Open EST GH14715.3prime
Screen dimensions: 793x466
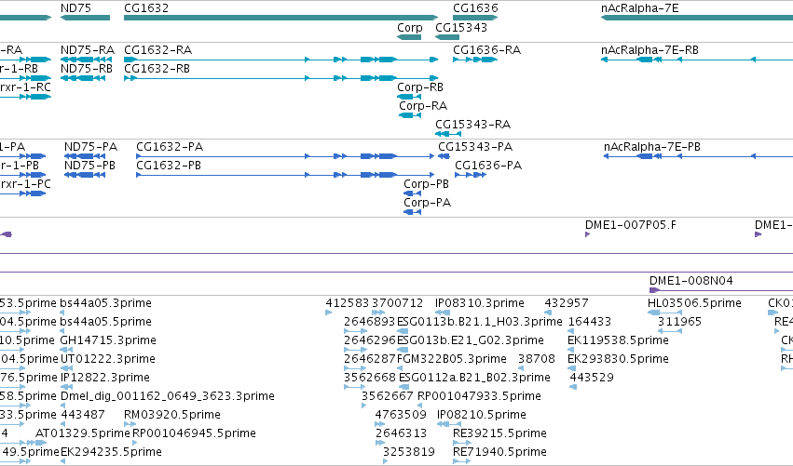pos(108,340)
